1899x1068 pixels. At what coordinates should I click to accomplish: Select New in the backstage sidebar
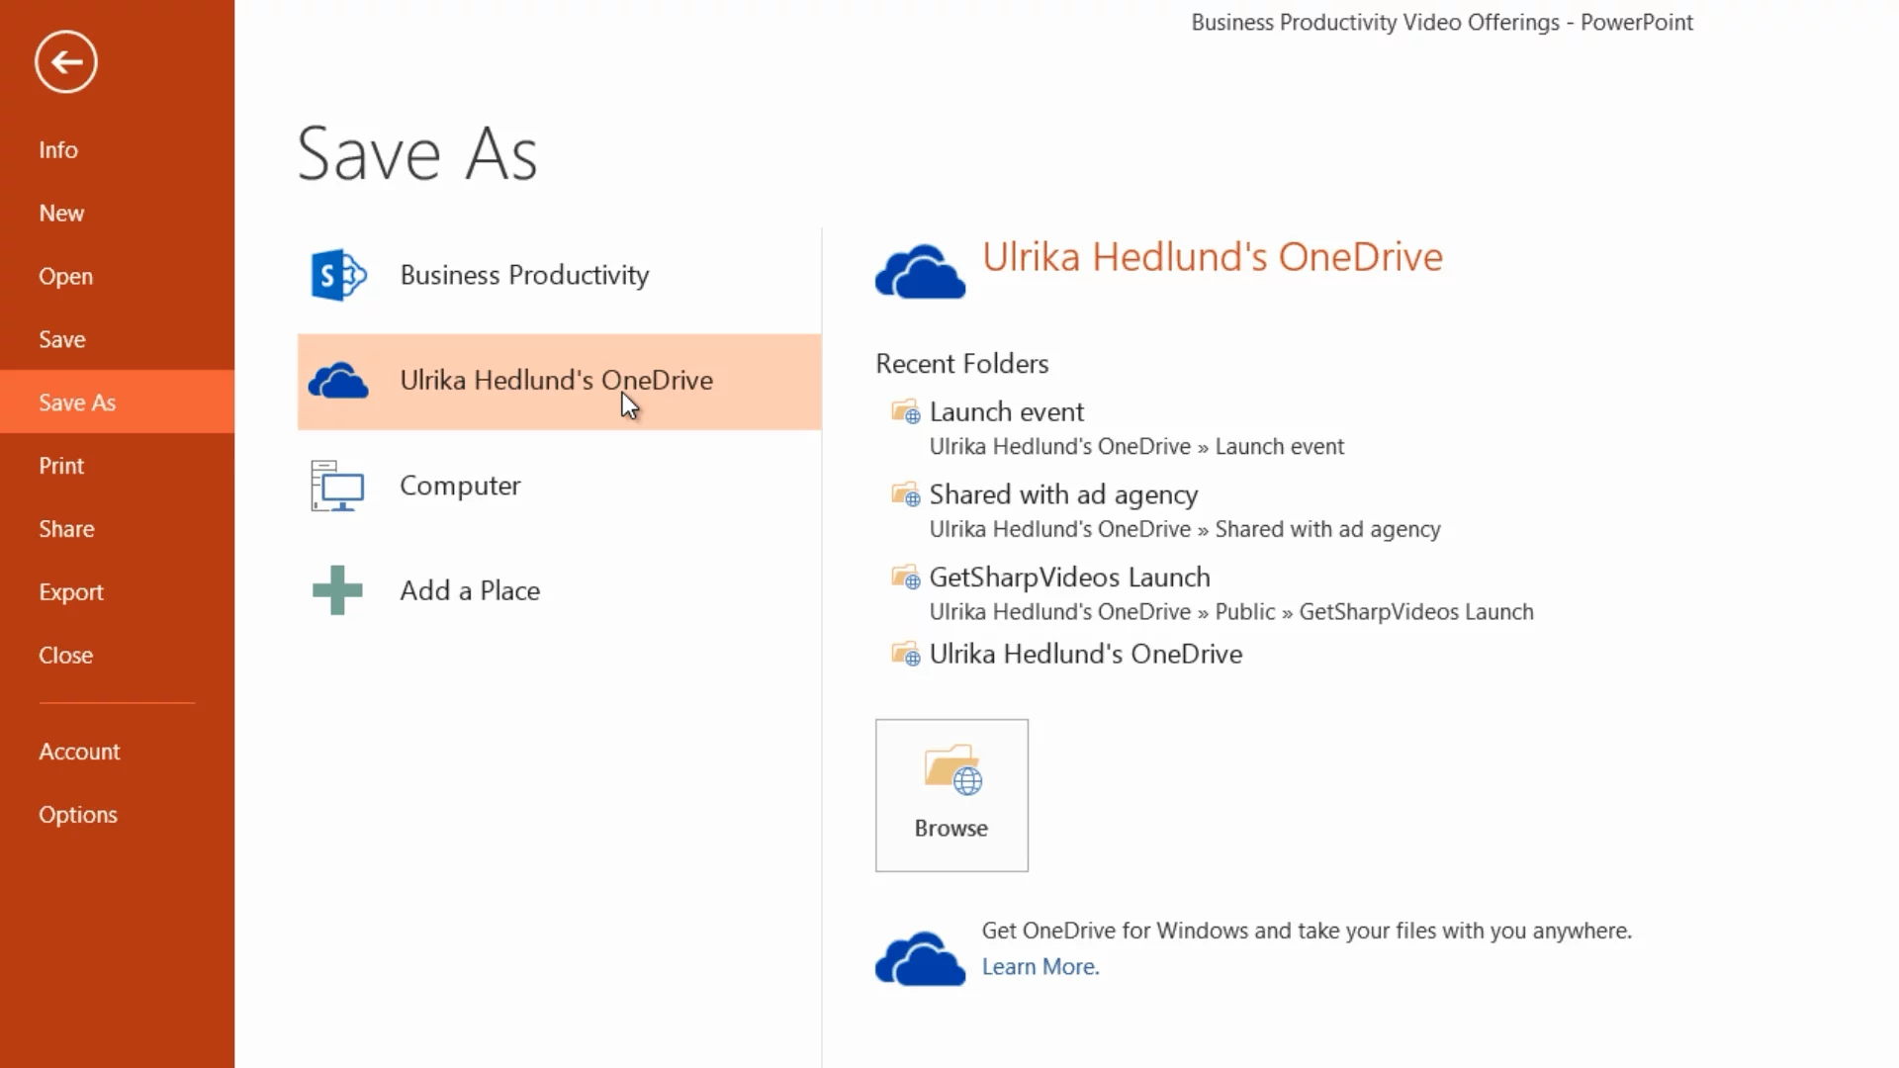point(61,213)
